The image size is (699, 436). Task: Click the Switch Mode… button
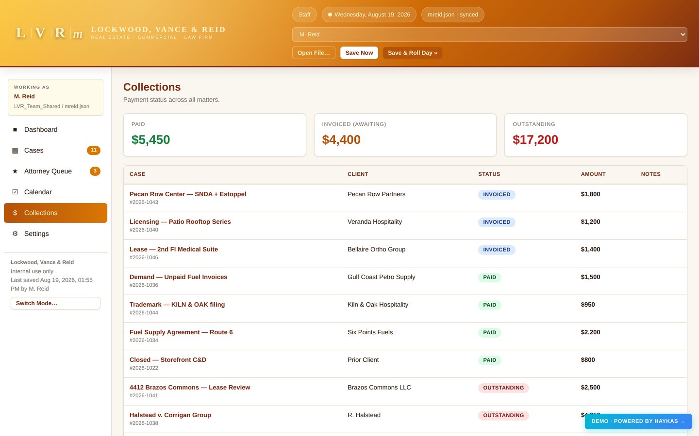(x=55, y=303)
